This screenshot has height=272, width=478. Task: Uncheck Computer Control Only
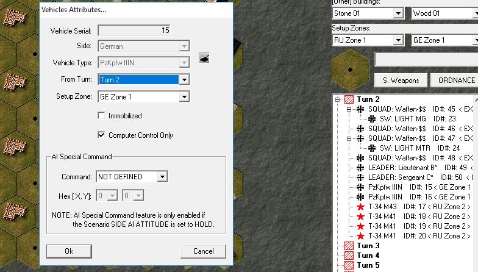[x=101, y=135]
